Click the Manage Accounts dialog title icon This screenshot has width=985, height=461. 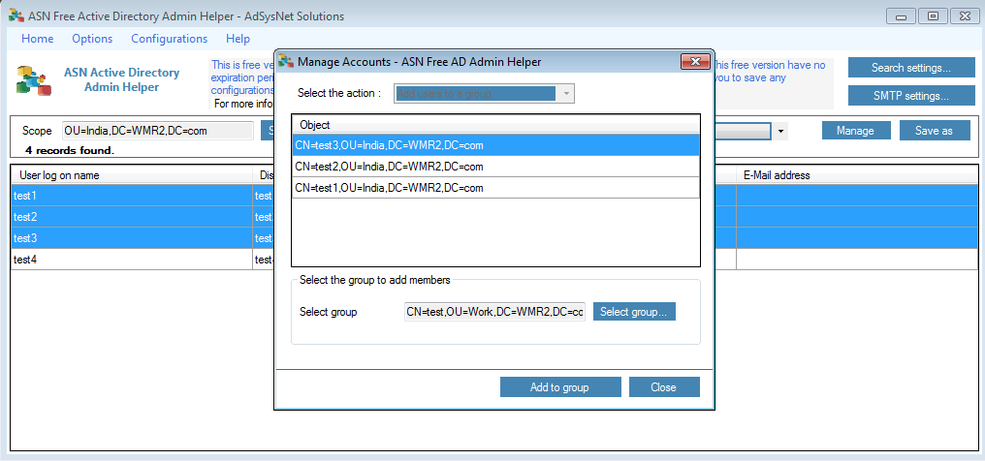click(286, 61)
